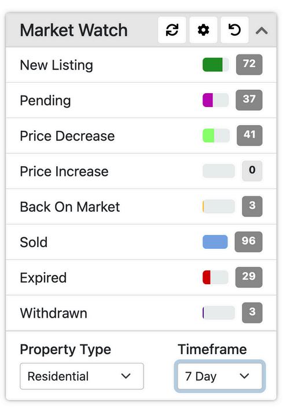
Task: Click the Price Decrease count 41
Action: pyautogui.click(x=249, y=135)
